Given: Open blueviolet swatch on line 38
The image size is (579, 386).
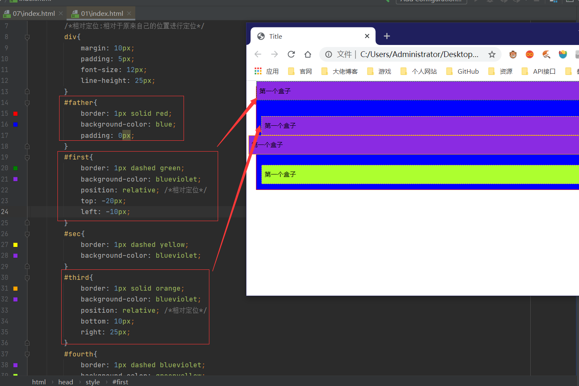Looking at the screenshot, I should [x=15, y=365].
